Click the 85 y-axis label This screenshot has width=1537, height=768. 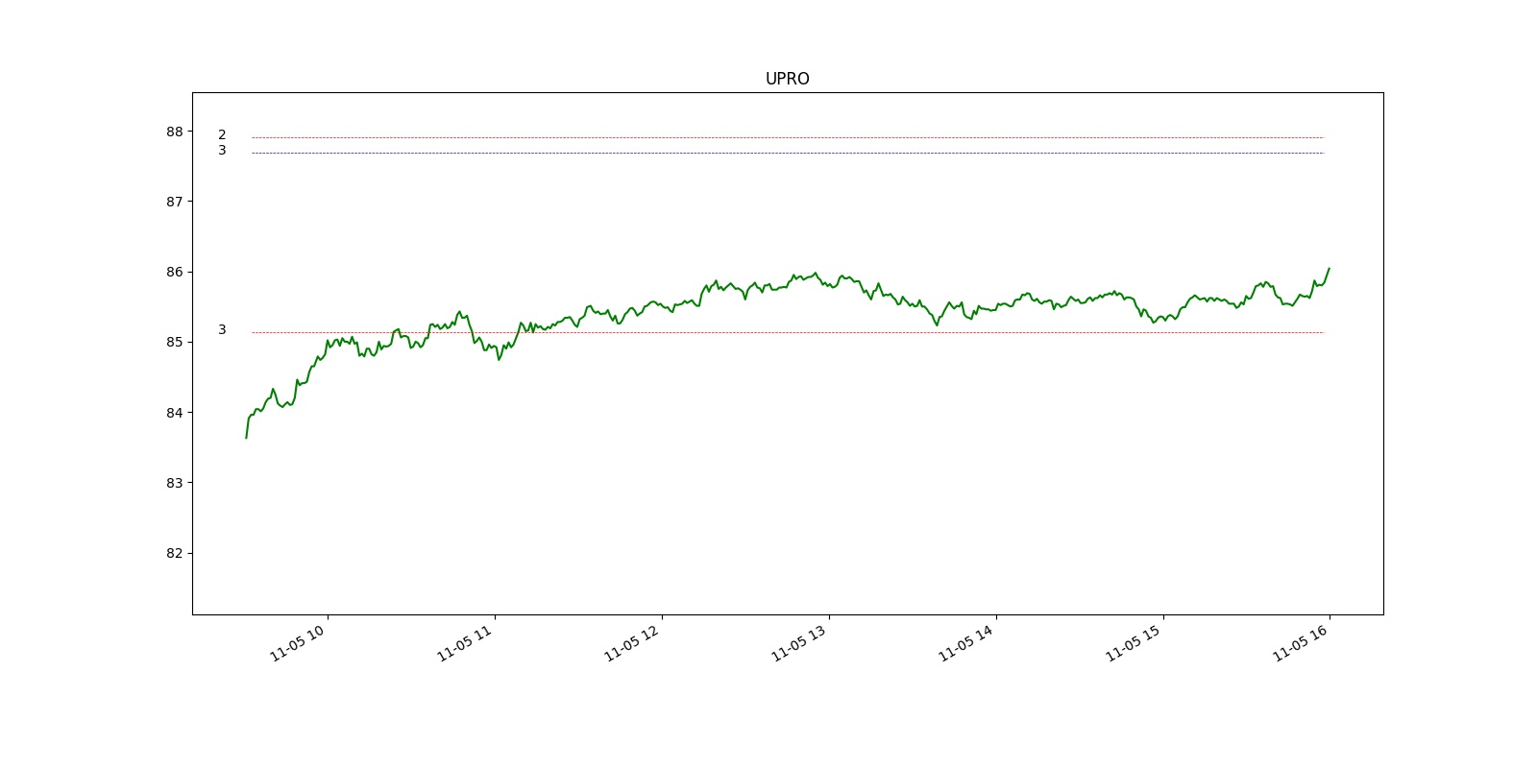[x=174, y=342]
